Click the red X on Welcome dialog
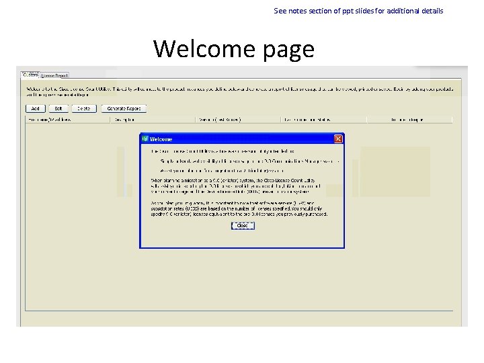This screenshot has height=363, width=484. [x=338, y=139]
